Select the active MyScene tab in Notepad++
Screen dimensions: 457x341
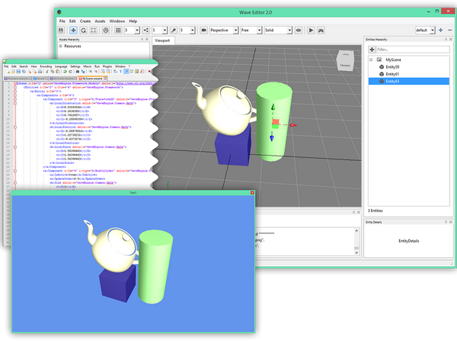93,79
